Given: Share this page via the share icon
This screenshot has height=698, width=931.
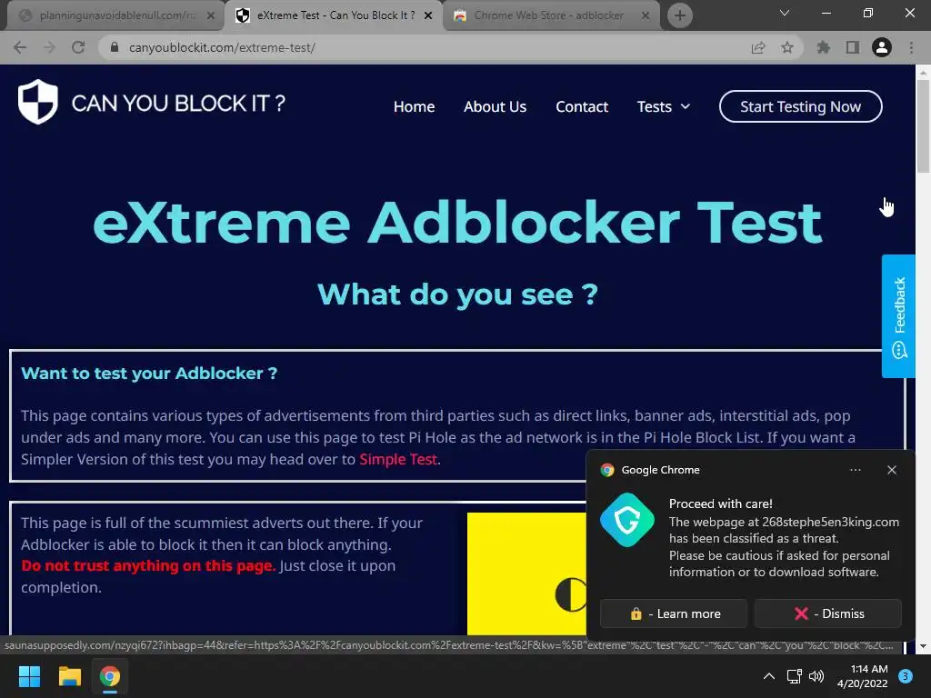Looking at the screenshot, I should tap(758, 47).
